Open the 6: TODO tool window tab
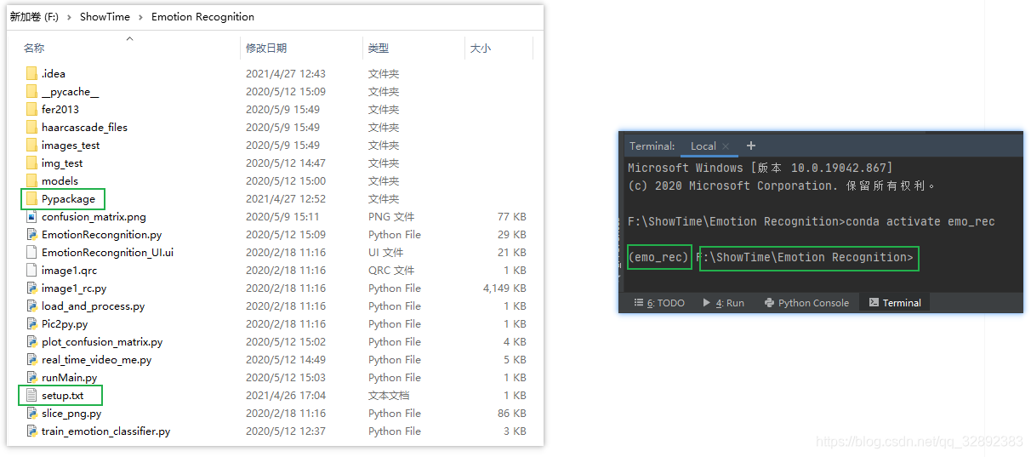This screenshot has height=457, width=1031. 659,302
